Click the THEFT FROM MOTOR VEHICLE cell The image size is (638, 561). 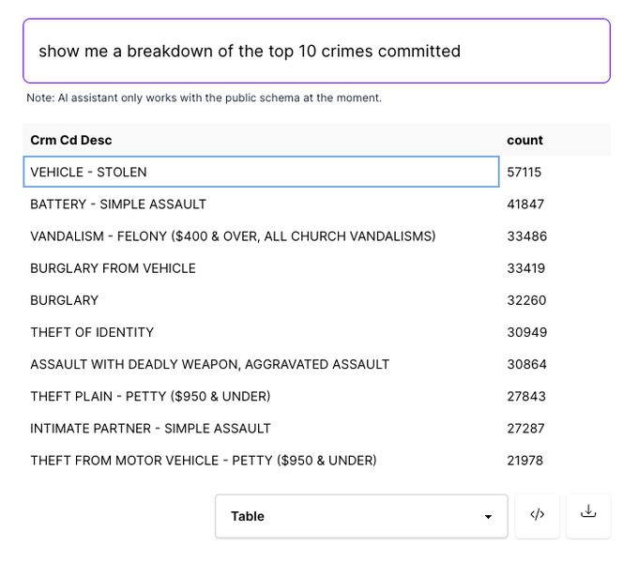click(203, 461)
